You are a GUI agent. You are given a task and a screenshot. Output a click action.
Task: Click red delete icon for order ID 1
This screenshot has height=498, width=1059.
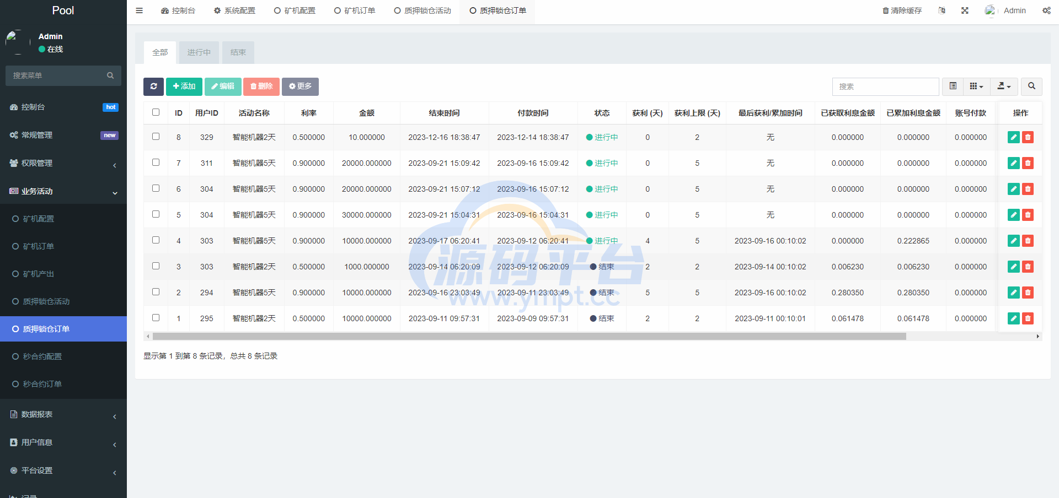pos(1028,318)
